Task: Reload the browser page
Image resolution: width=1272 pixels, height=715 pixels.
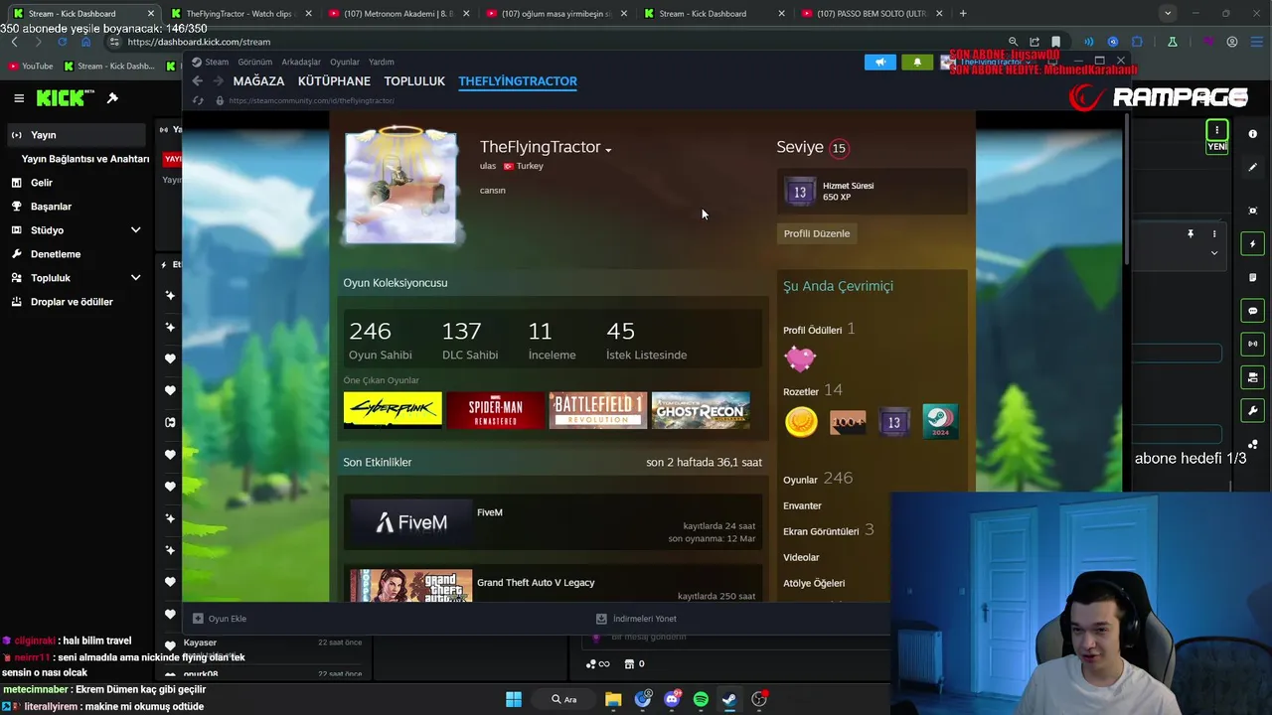Action: pos(62,42)
